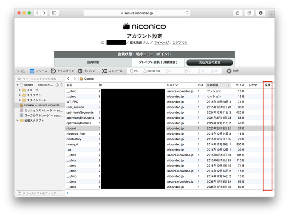This screenshot has height=217, width=289.
Task: Sort cookies by ドメイン column header
Action: (181, 85)
